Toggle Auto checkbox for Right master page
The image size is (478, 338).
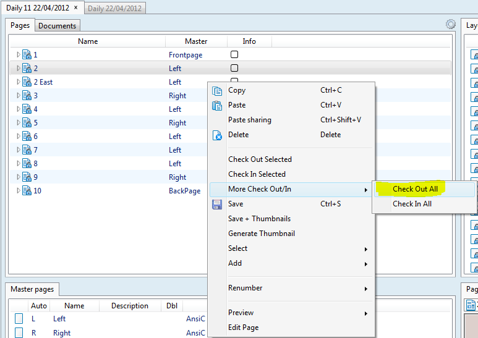click(19, 332)
